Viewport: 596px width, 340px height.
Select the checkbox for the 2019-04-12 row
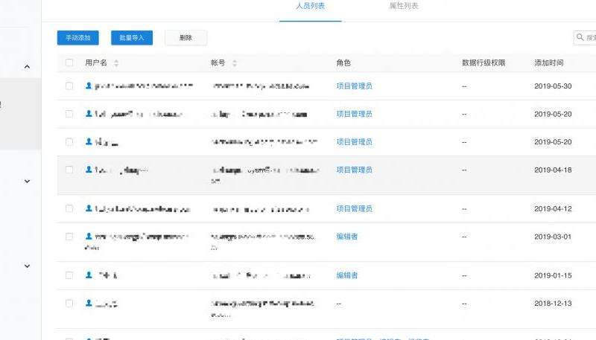tap(69, 209)
